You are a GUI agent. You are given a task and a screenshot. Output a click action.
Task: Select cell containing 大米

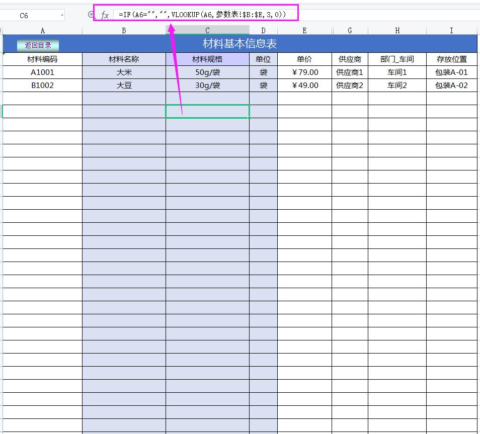tap(124, 72)
